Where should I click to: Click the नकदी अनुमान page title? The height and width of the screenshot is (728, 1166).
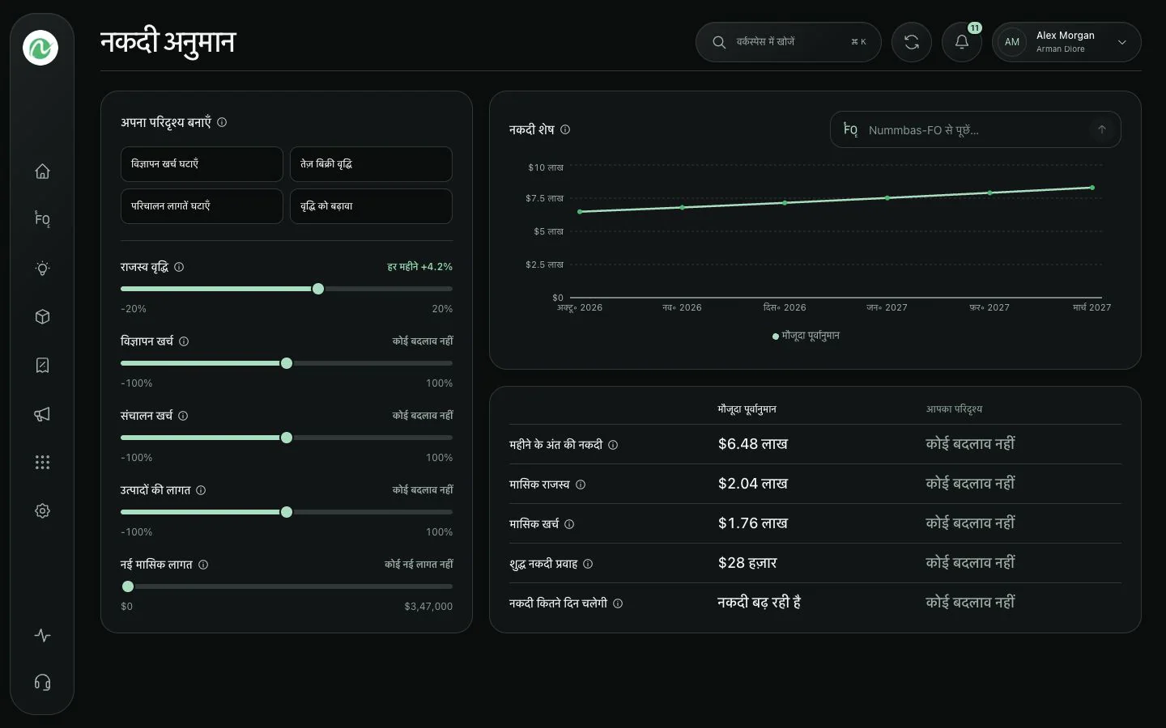tap(168, 42)
